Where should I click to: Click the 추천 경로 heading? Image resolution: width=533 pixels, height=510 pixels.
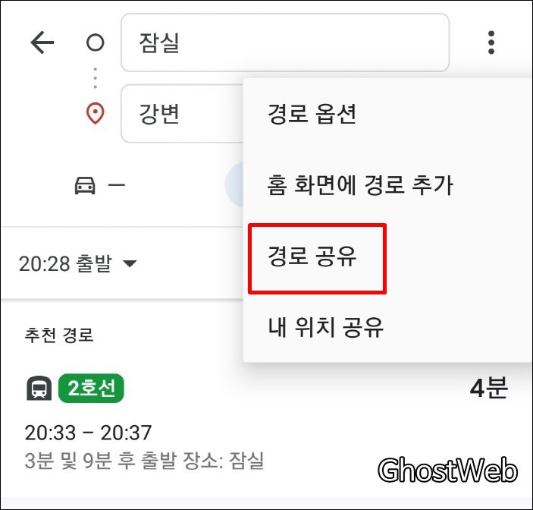(x=59, y=335)
